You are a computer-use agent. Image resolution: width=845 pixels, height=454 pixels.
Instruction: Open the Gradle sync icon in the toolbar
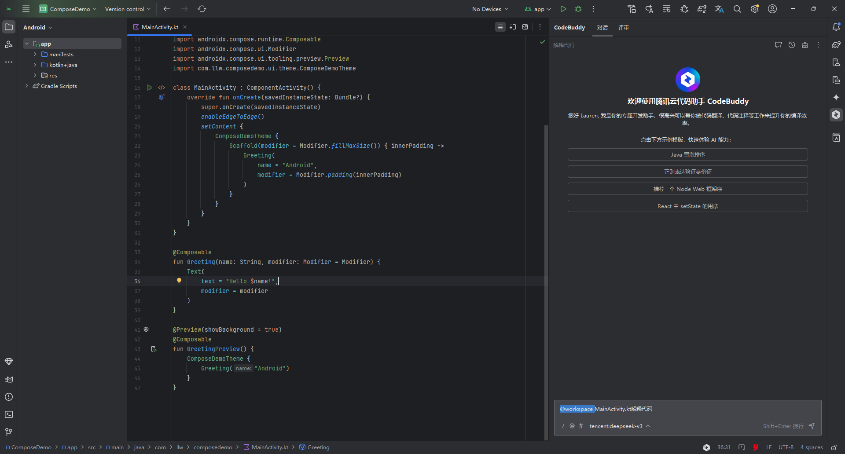202,9
